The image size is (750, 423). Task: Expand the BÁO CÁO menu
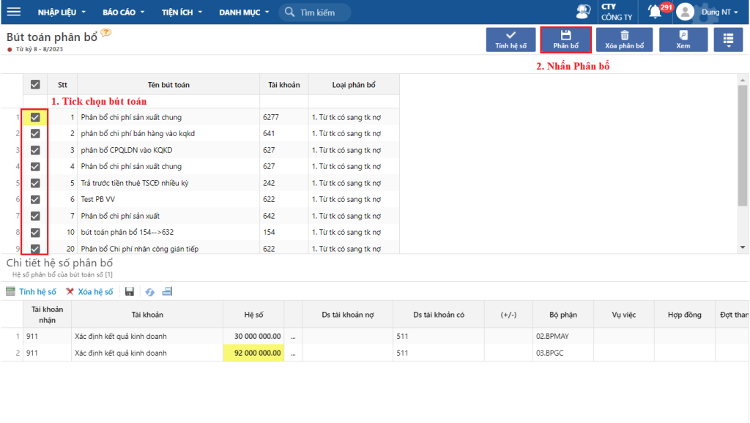coord(123,12)
